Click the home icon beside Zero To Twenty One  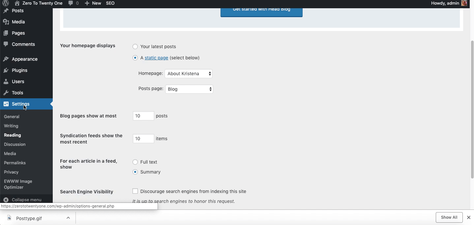17,3
